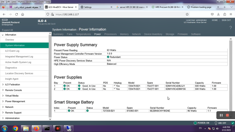The image size is (235, 132).
Task: Click the volume speaker tray icon
Action: 218,129
